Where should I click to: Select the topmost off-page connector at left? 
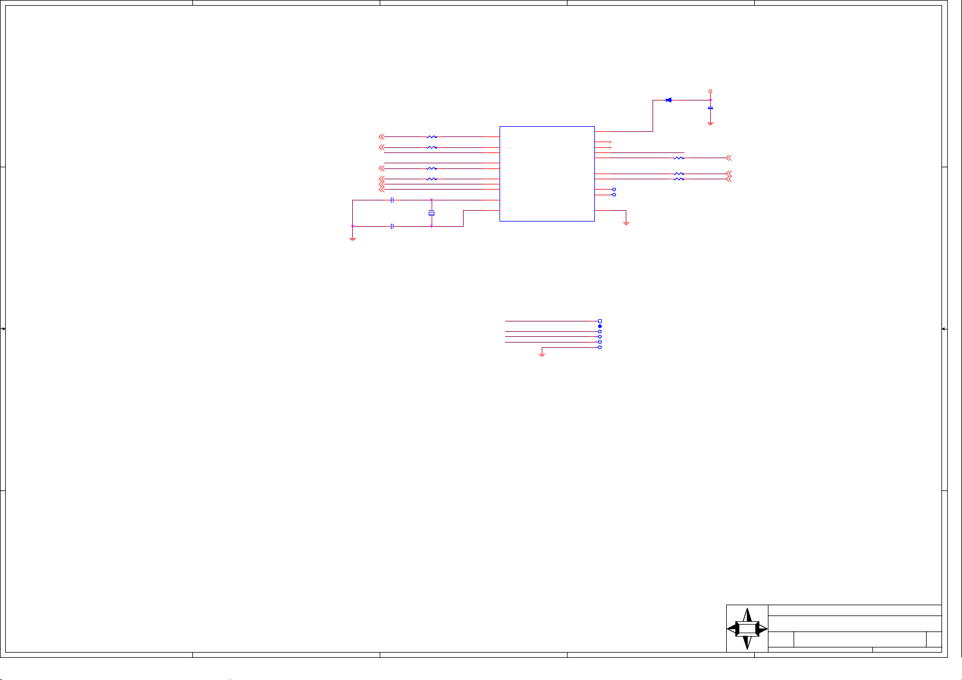[382, 137]
